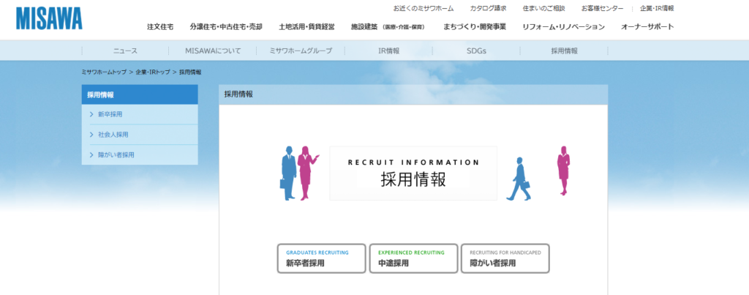
Task: Click chevron arrow beside 社会人採用
Action: [x=91, y=135]
